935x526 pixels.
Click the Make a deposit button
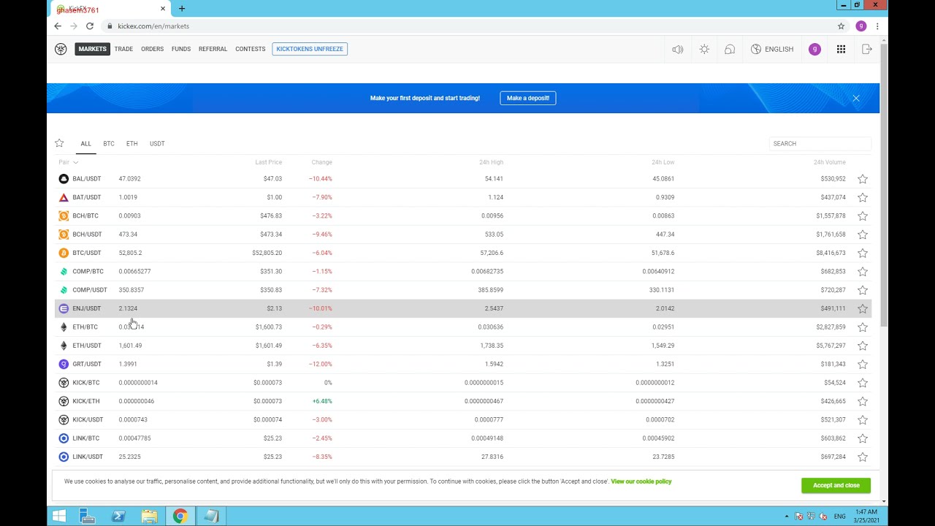(528, 98)
